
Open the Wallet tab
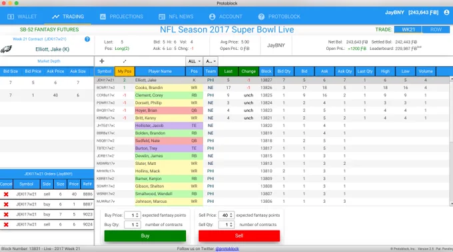point(22,17)
